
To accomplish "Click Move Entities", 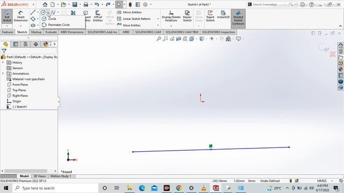I will [128, 25].
